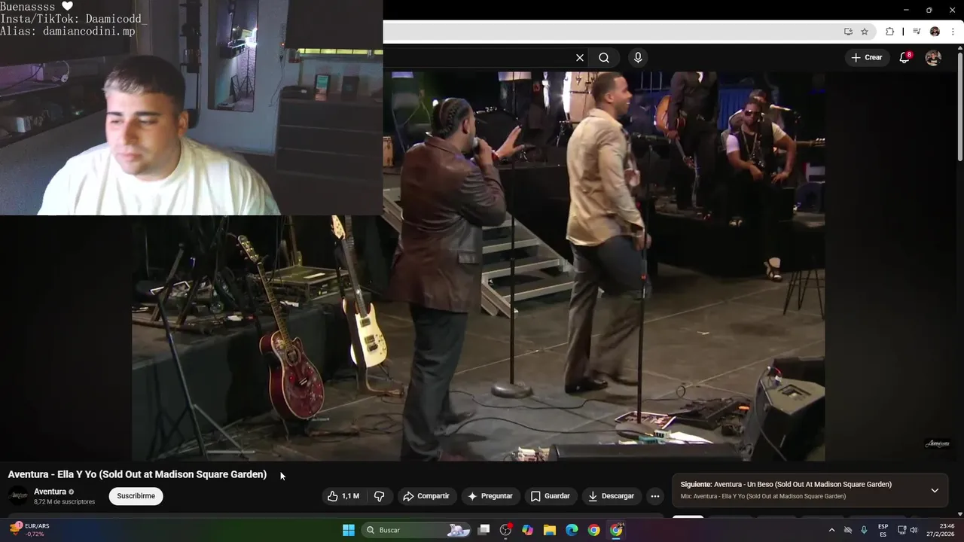This screenshot has width=964, height=542.
Task: Open Chrome extensions puzzle icon
Action: click(x=890, y=32)
